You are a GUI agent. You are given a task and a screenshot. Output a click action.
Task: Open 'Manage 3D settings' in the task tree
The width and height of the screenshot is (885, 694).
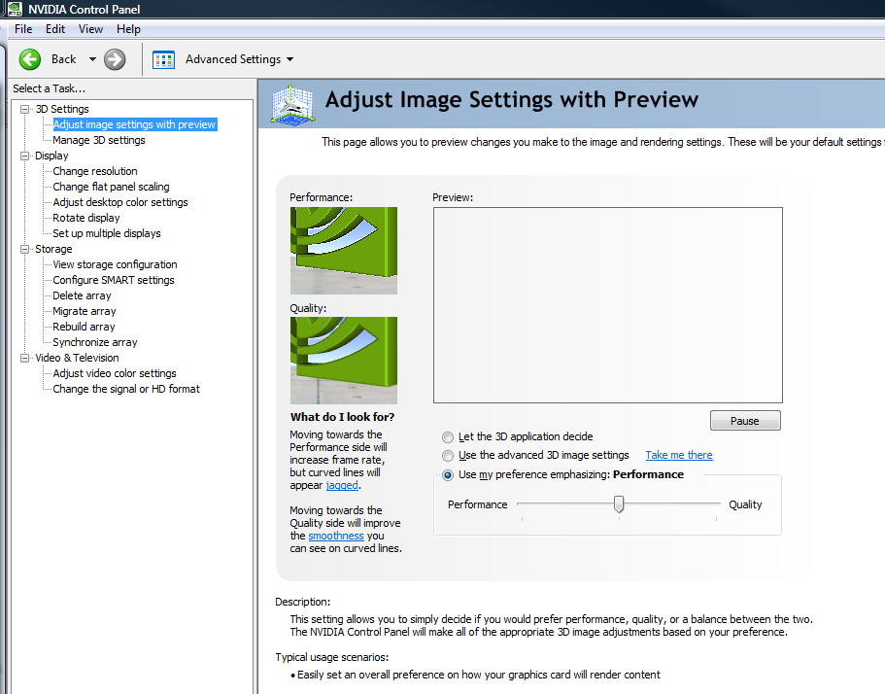pos(98,140)
